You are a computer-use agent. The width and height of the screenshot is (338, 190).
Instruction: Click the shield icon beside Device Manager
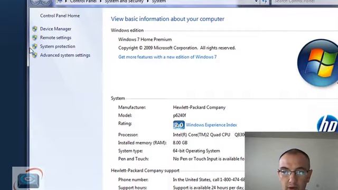tap(35, 29)
